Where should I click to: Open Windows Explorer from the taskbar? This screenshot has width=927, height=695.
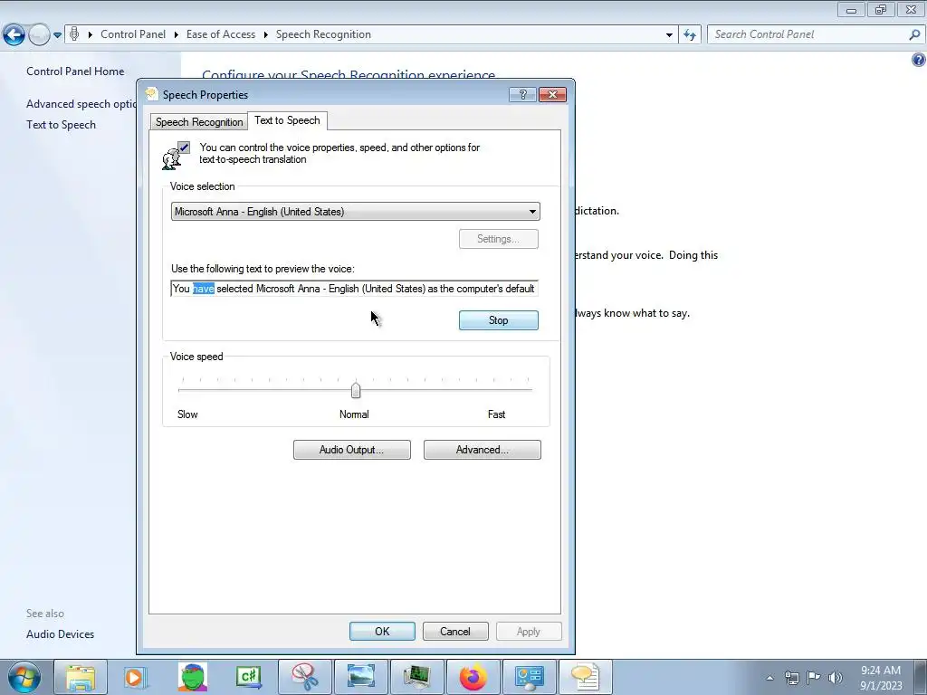coord(81,677)
